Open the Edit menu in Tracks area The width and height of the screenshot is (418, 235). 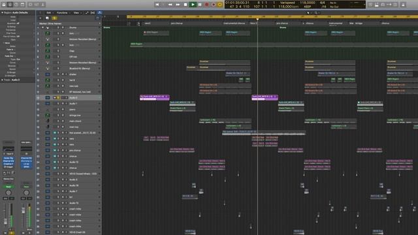point(49,12)
